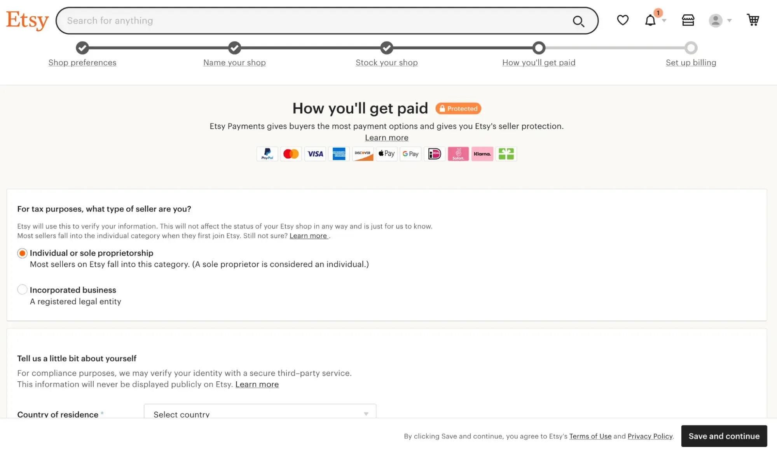Select Individual or sole proprietorship radio button
This screenshot has height=454, width=777.
[22, 252]
